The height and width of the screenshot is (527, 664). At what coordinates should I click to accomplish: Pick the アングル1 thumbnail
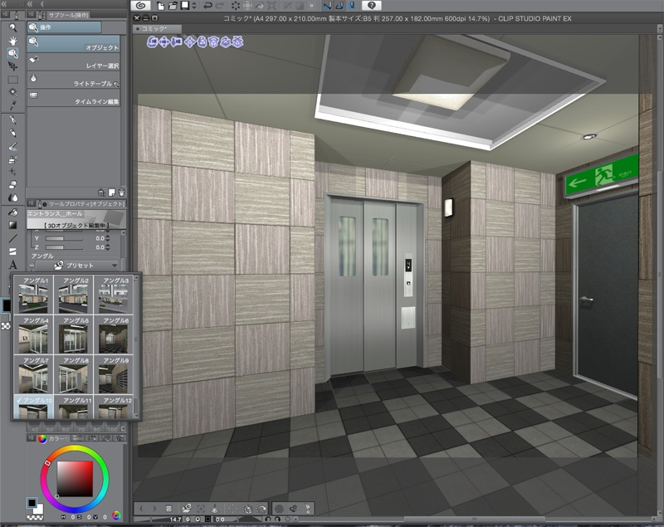tap(33, 295)
